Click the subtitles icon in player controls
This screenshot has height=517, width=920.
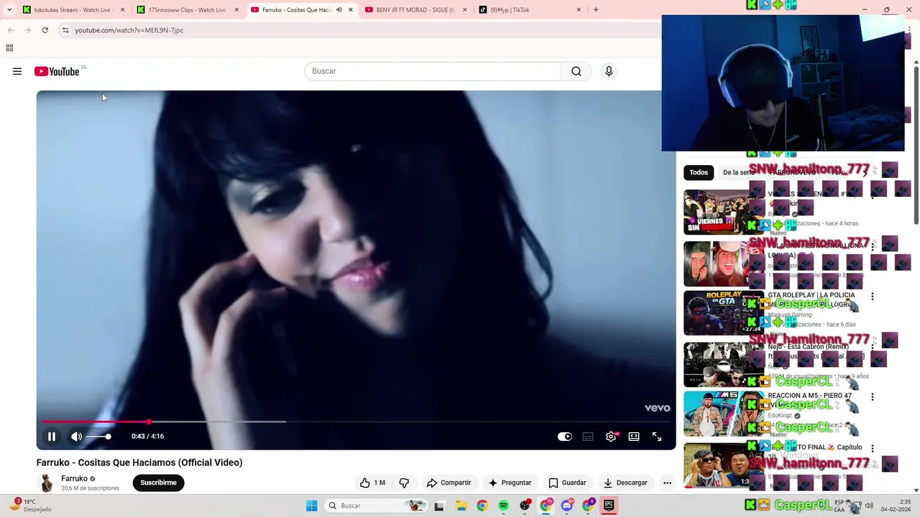[588, 436]
